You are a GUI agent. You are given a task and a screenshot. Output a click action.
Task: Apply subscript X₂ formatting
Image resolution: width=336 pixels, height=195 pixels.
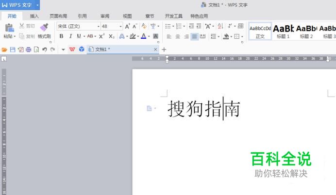click(111, 36)
